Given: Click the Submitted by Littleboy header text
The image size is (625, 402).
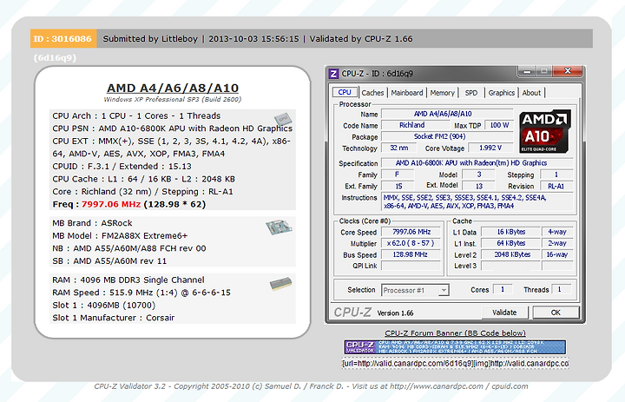Looking at the screenshot, I should click(x=150, y=39).
